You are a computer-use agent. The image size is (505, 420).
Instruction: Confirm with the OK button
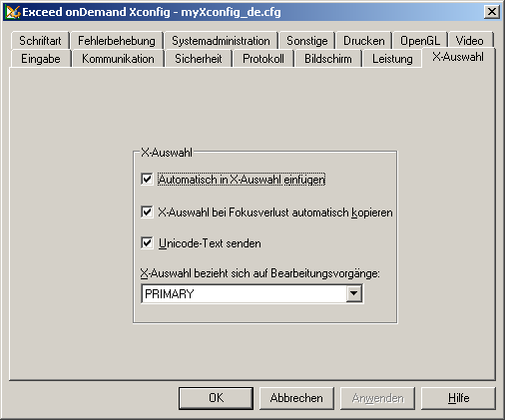click(x=216, y=398)
